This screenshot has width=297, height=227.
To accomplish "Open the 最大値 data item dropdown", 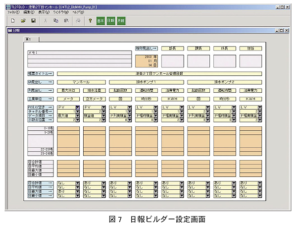I will (78, 115).
